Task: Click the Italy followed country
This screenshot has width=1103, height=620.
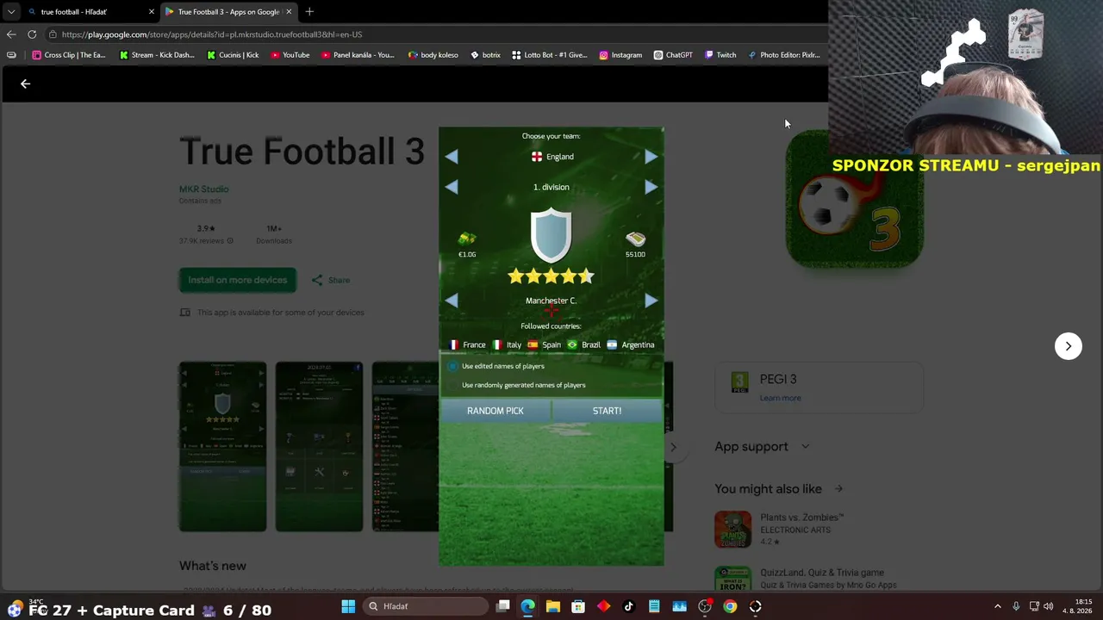Action: [x=507, y=344]
